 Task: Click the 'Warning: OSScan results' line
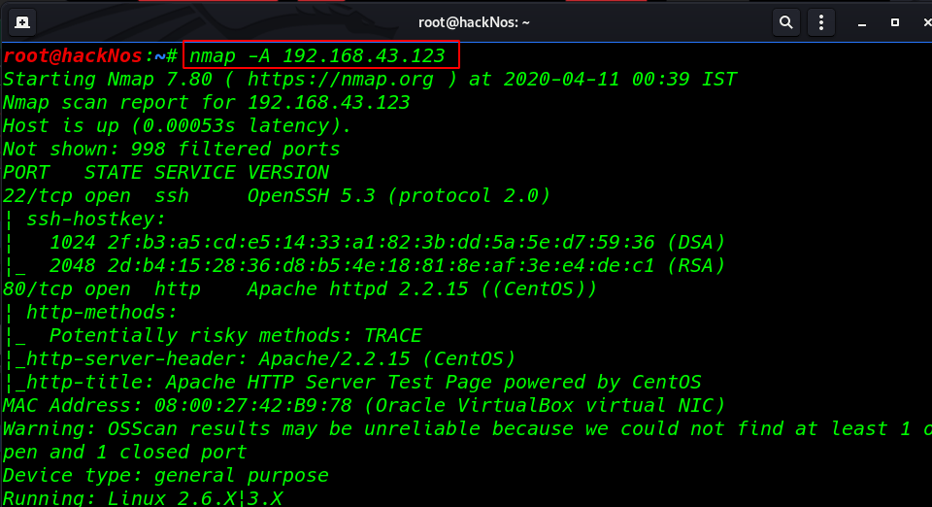coord(466,428)
